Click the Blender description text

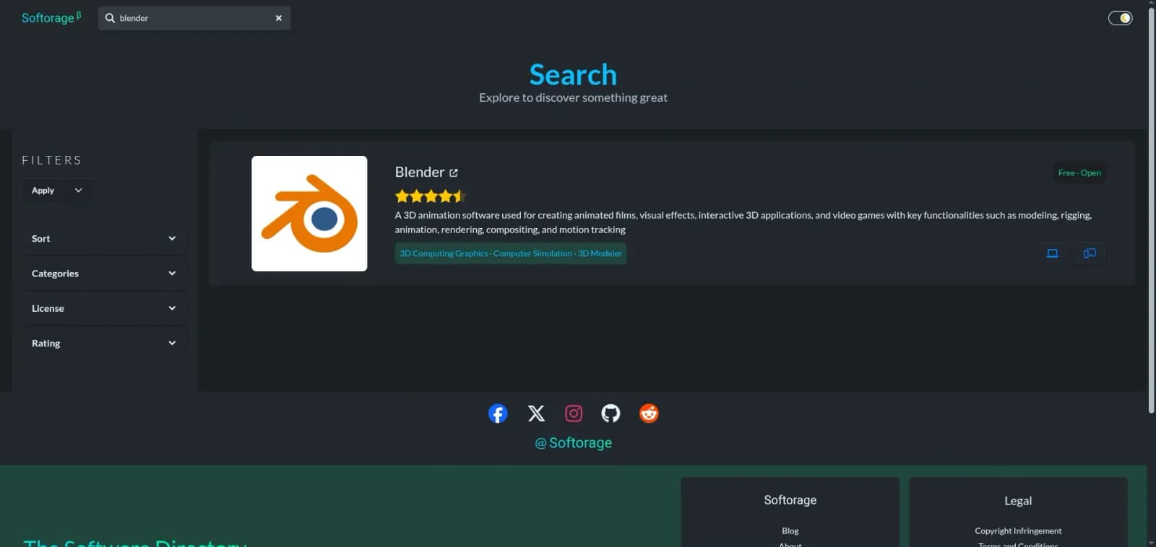(743, 222)
